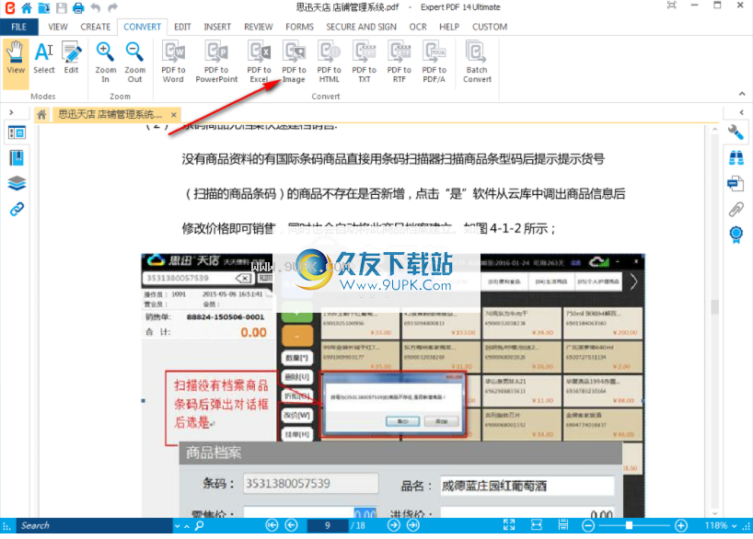Open the wrench tools panel on the right

coord(736,132)
